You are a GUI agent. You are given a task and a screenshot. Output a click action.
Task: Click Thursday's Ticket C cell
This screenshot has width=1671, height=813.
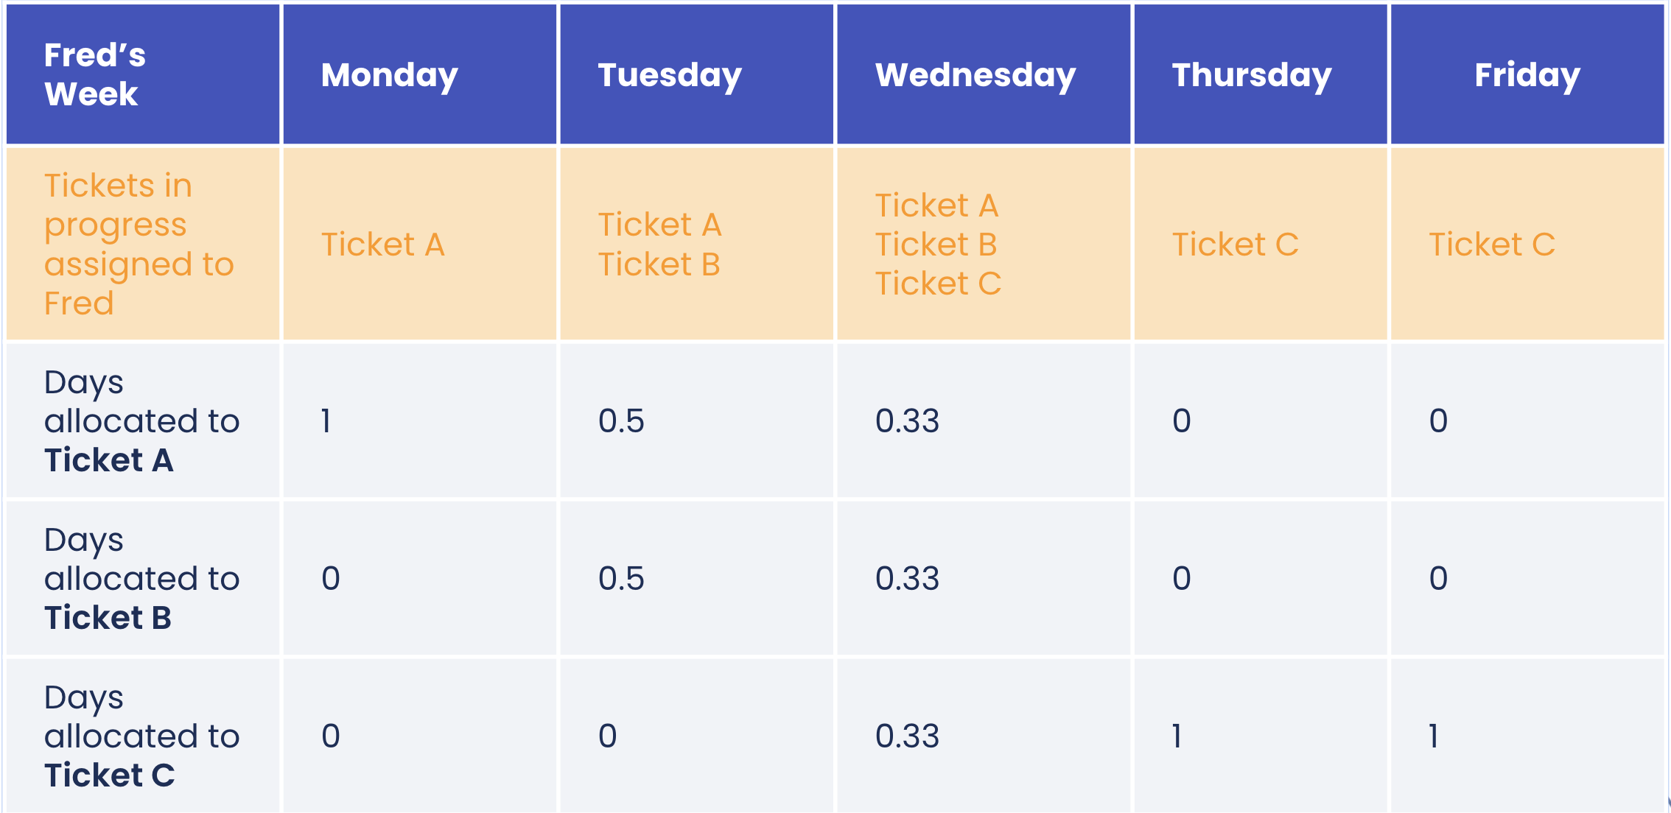coord(1261,244)
